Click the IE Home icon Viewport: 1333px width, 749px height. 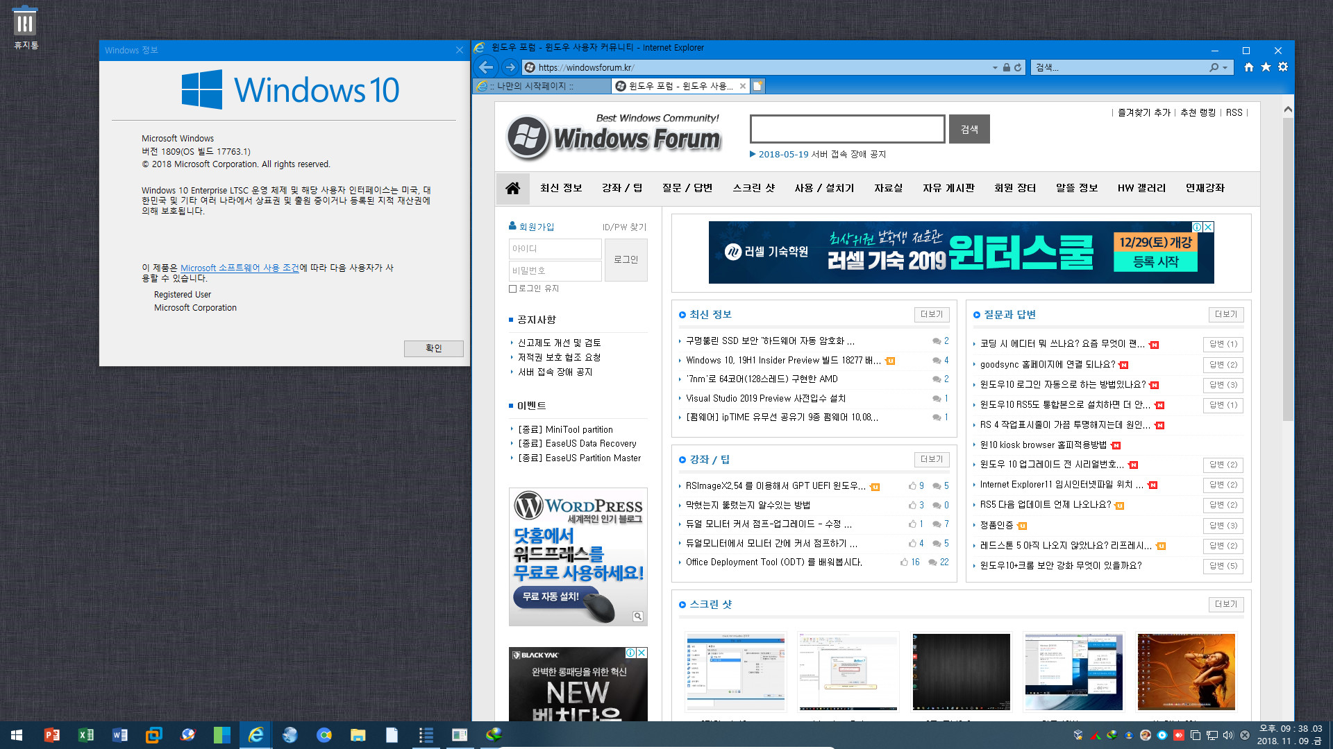click(x=1249, y=67)
